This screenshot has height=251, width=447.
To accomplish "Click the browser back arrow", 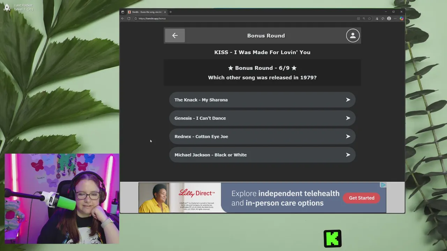I will [x=123, y=18].
